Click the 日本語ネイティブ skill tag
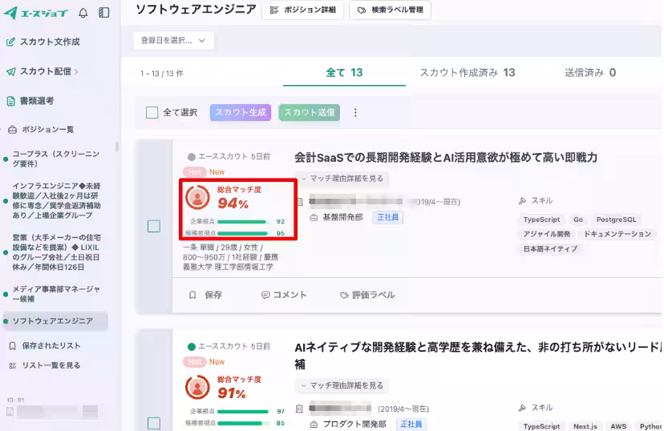The width and height of the screenshot is (664, 431). [x=550, y=248]
